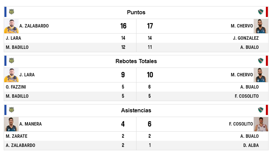The width and height of the screenshot is (274, 152).
Task: Click blue home color bar beside Puntos
Action: point(5,12)
